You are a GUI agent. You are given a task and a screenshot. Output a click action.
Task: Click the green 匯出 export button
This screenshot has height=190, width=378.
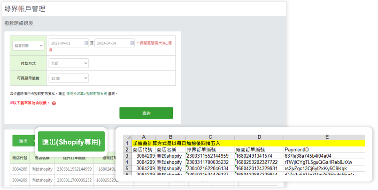click(23, 141)
